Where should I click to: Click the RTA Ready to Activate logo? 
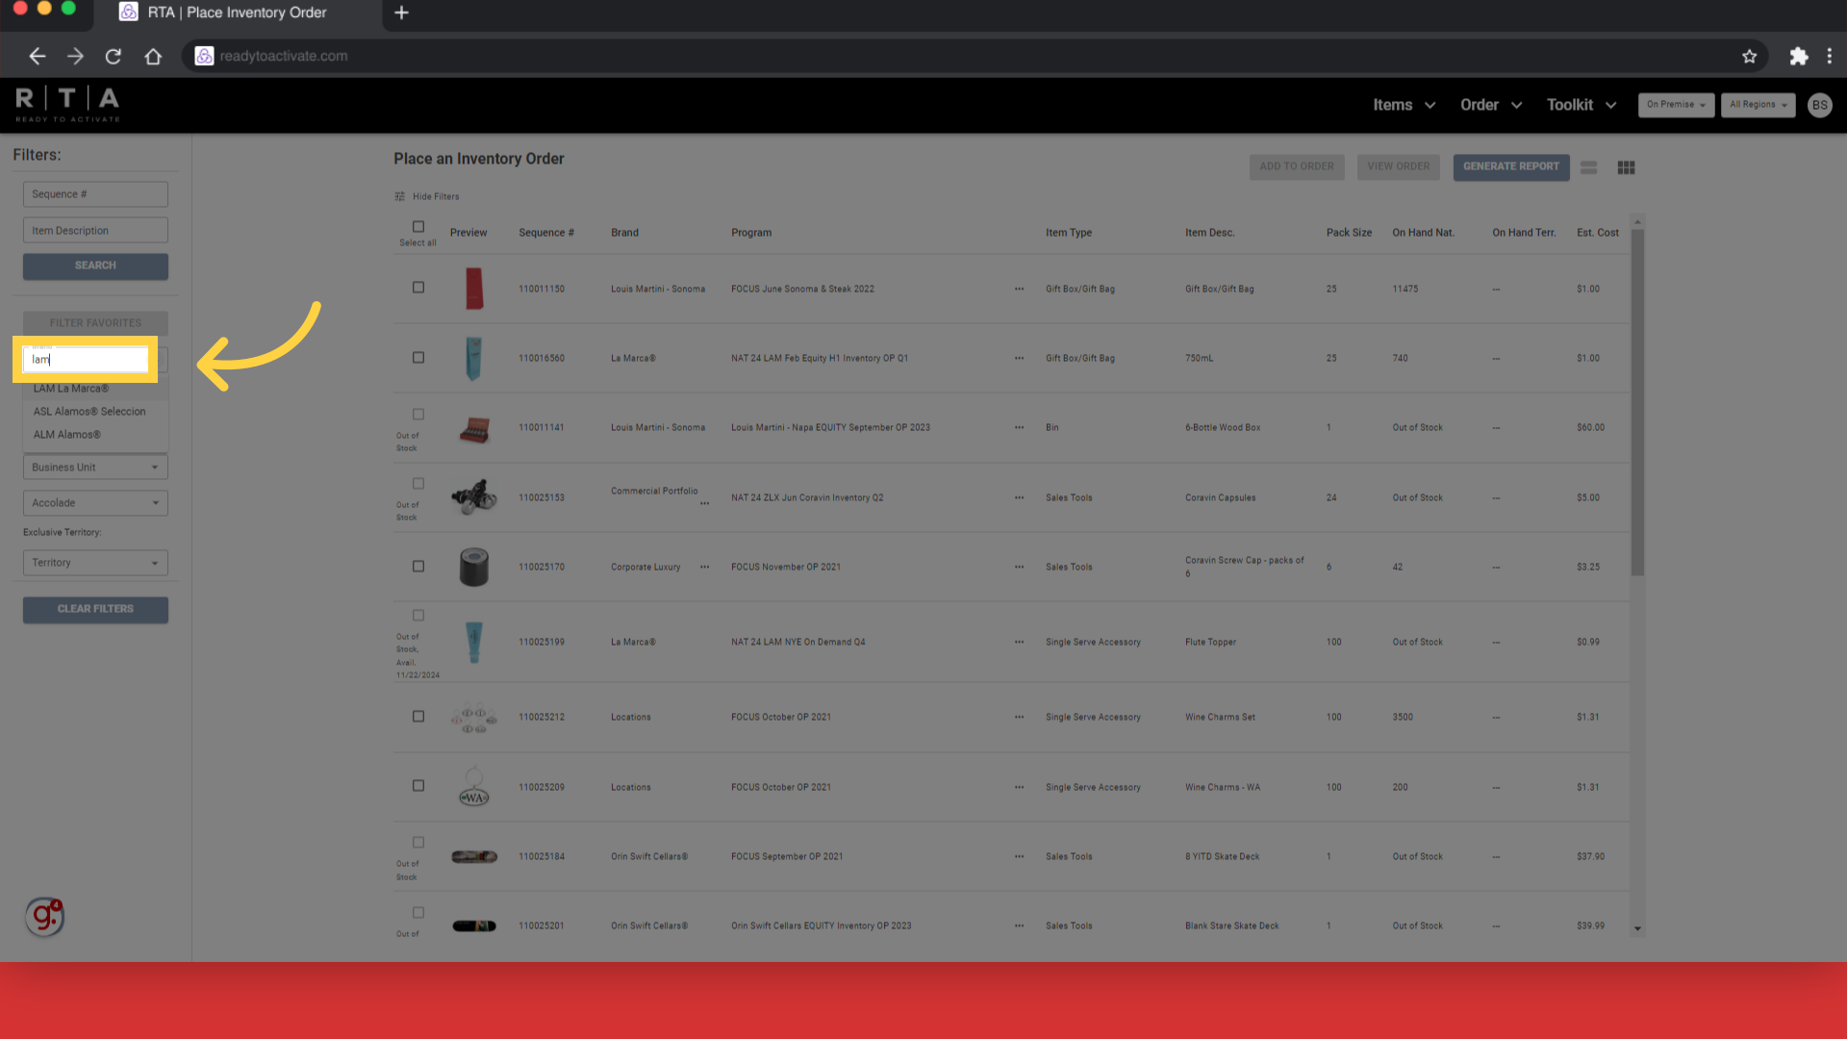point(67,104)
